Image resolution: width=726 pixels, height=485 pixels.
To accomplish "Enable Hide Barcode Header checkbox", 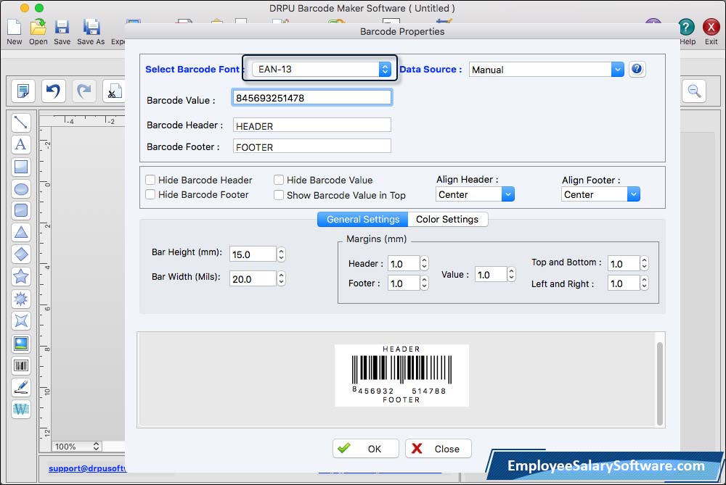I will pos(150,180).
